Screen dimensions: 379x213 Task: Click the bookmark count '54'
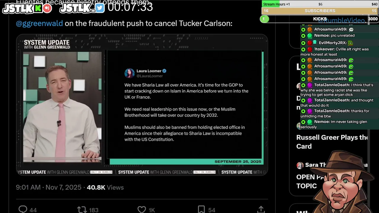coord(212,210)
